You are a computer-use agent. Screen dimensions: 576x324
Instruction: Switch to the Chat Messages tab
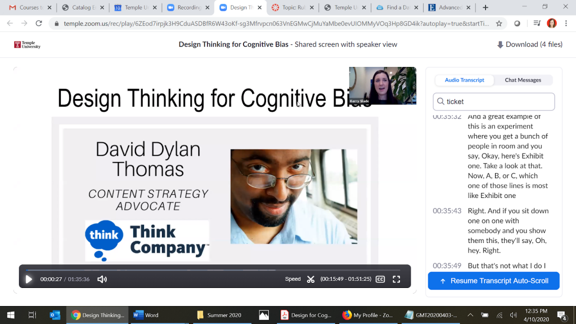point(523,80)
